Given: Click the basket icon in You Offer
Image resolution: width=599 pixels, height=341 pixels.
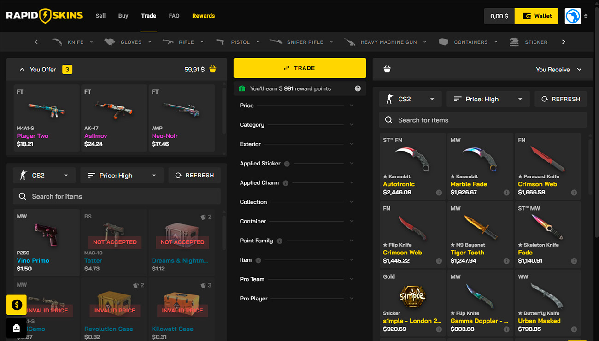Looking at the screenshot, I should click(212, 70).
